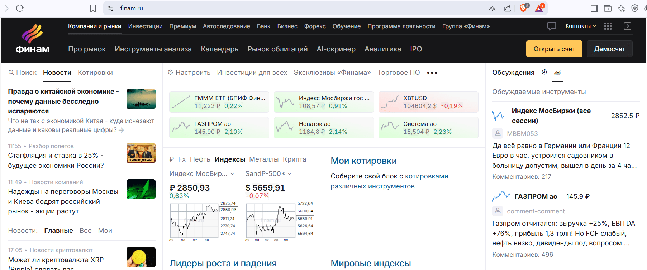Expand the Контакты dropdown
The image size is (647, 270).
(581, 26)
